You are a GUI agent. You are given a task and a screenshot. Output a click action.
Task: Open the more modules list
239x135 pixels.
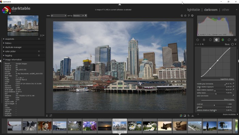(x=229, y=114)
